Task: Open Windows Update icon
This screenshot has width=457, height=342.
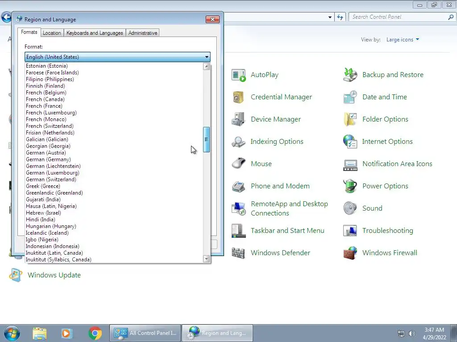Action: click(16, 275)
